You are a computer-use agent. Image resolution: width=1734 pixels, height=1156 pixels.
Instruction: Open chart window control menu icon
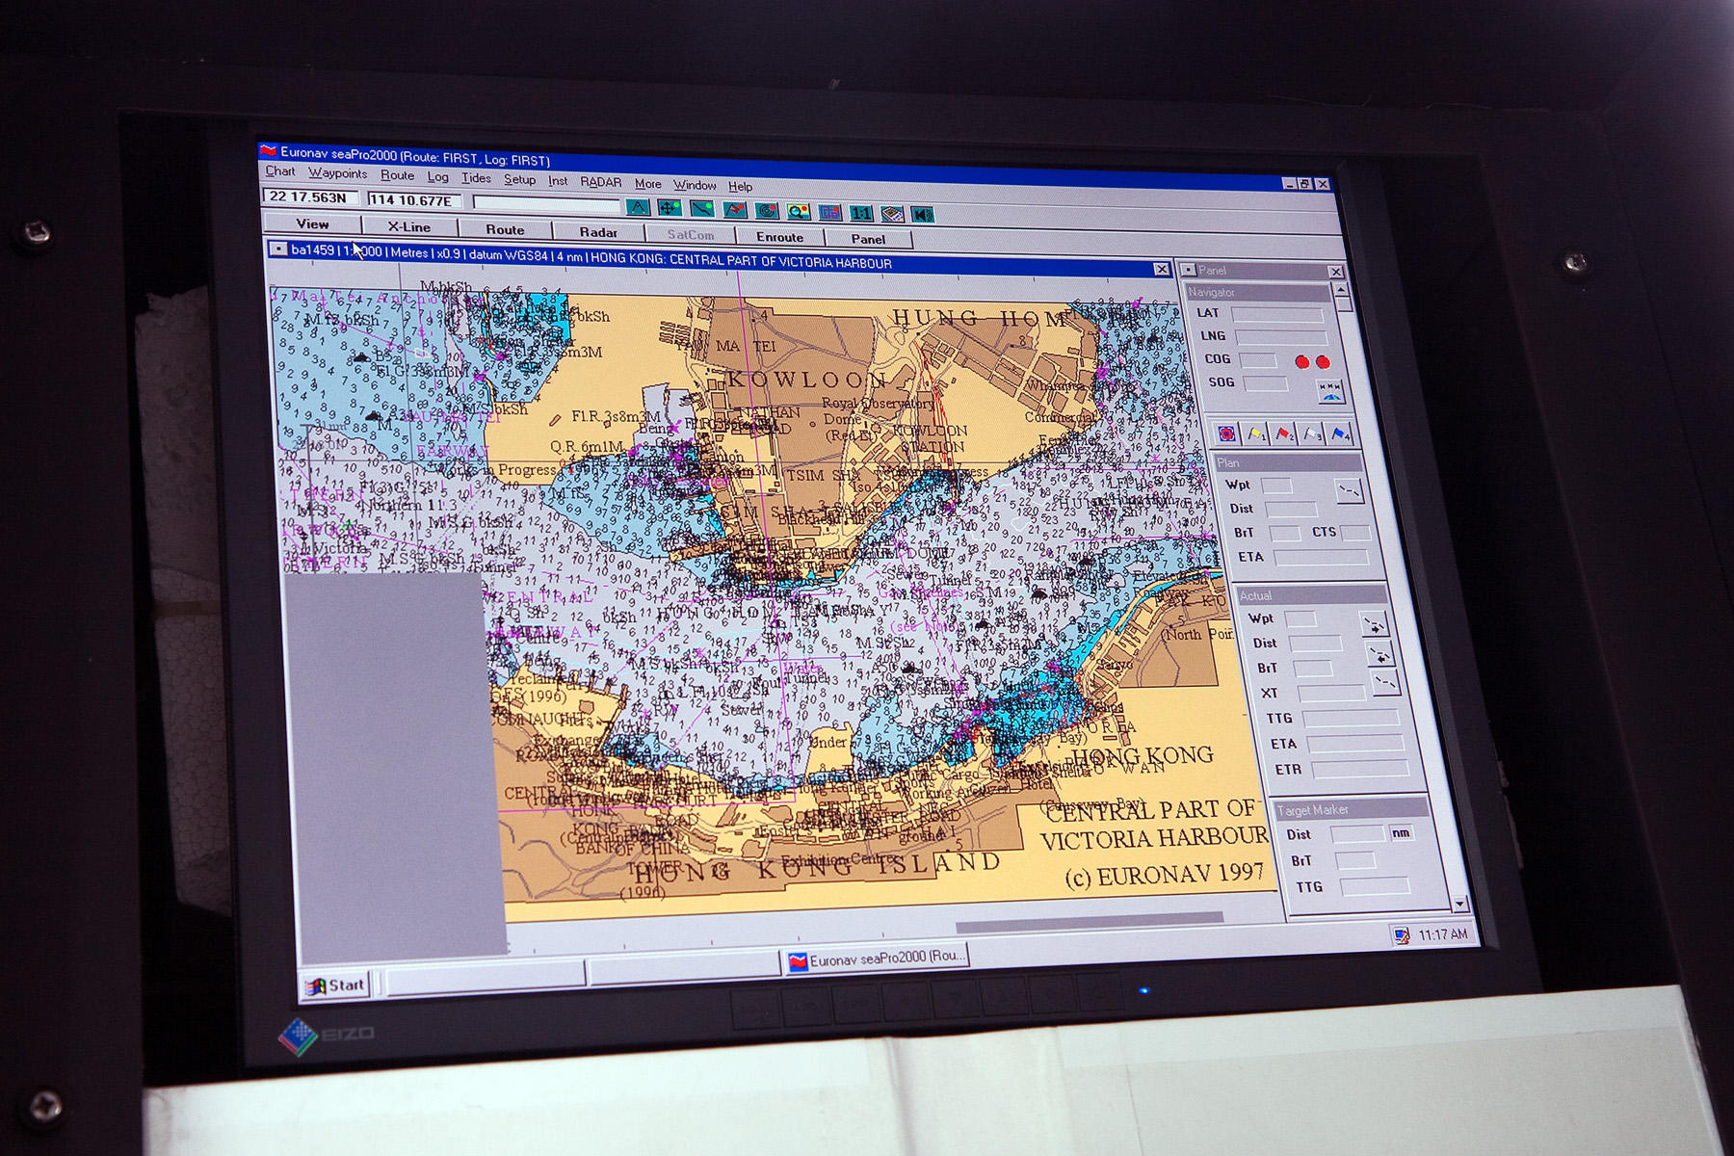(278, 249)
